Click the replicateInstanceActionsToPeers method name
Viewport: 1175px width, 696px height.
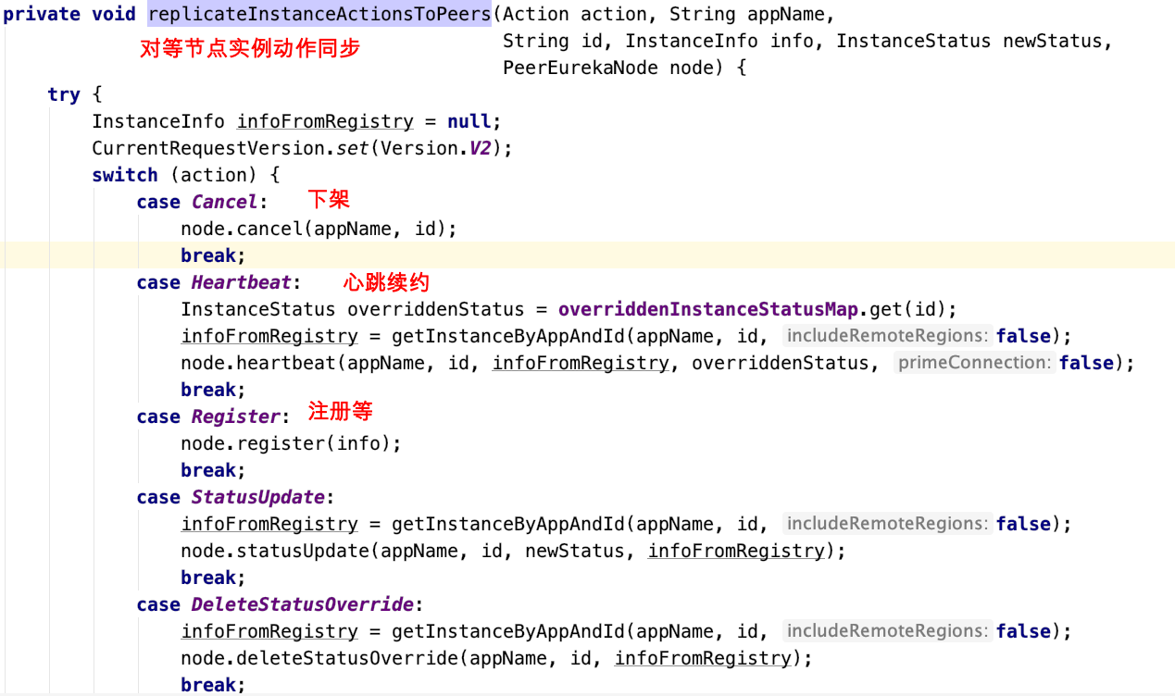[319, 14]
